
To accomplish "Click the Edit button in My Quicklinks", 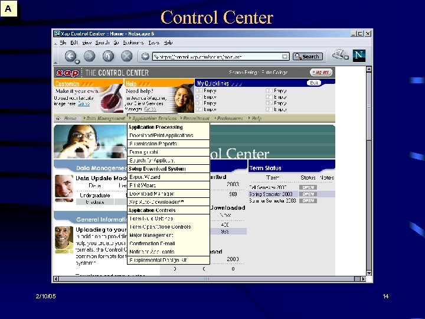I will coord(314,83).
